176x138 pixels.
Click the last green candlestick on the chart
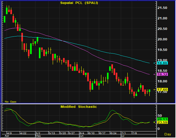pyautogui.click(x=150, y=91)
